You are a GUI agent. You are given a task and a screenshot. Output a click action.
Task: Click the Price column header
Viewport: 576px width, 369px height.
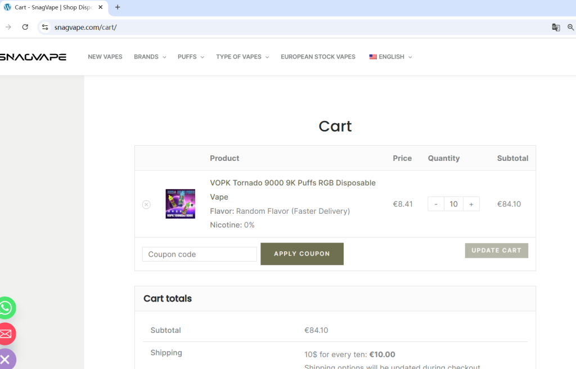402,158
